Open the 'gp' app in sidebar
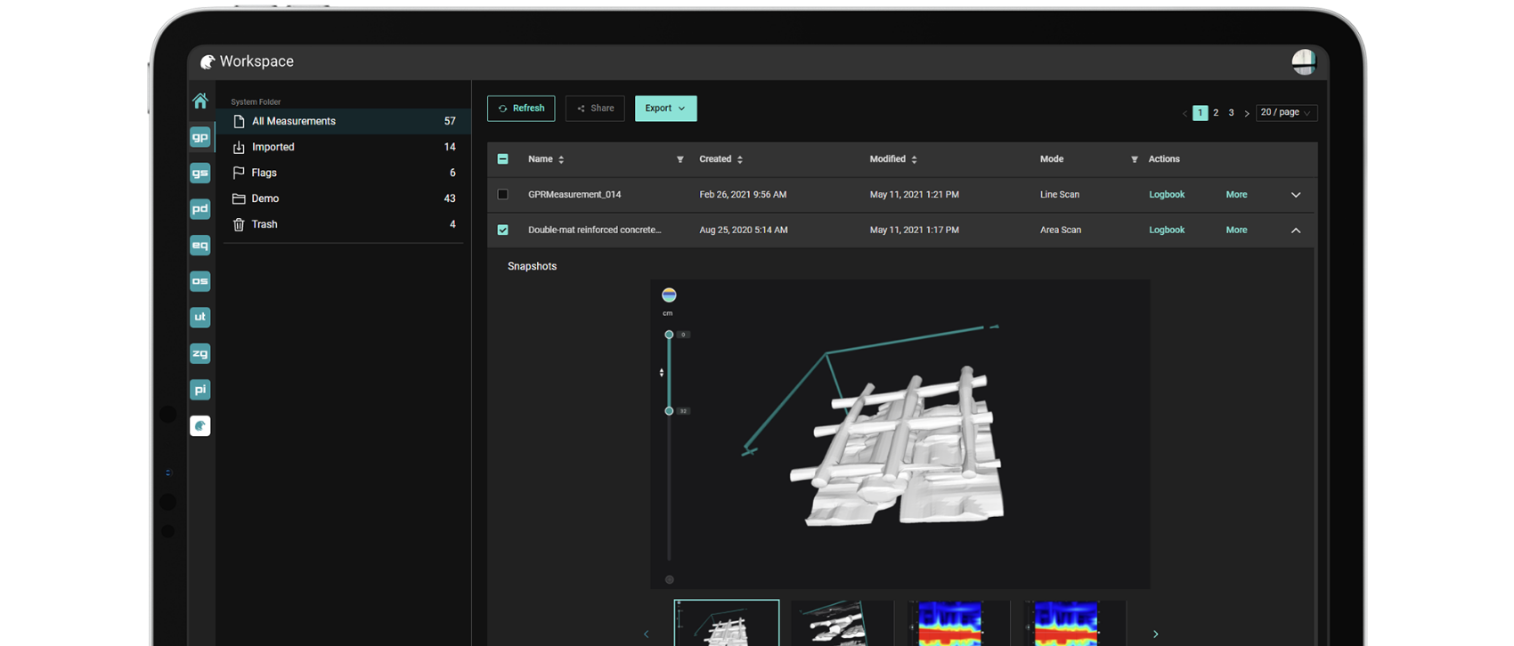Viewport: 1514px width, 646px height. pos(200,137)
